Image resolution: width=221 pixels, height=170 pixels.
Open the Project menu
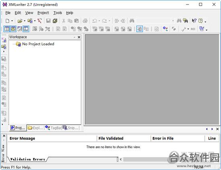tap(43, 13)
